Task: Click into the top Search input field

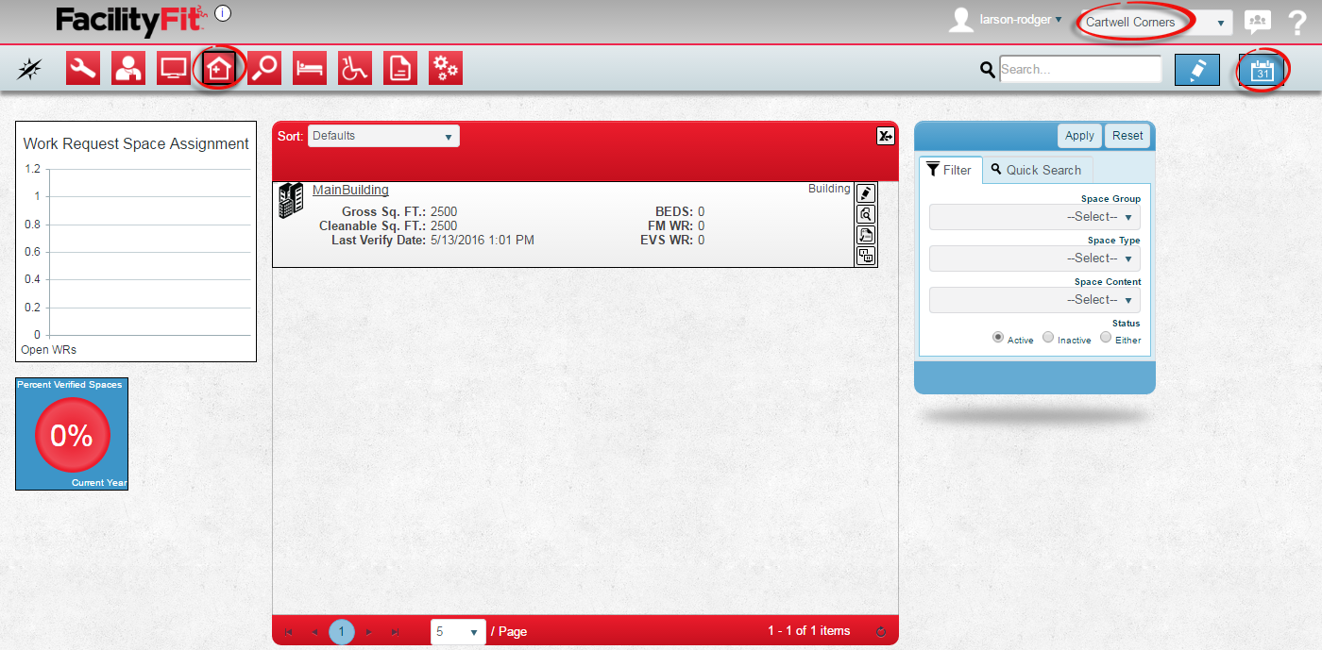Action: coord(1080,69)
